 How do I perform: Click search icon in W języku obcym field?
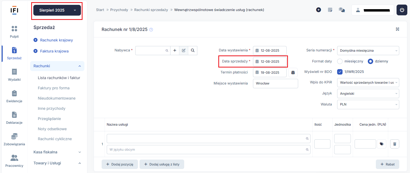(x=307, y=150)
